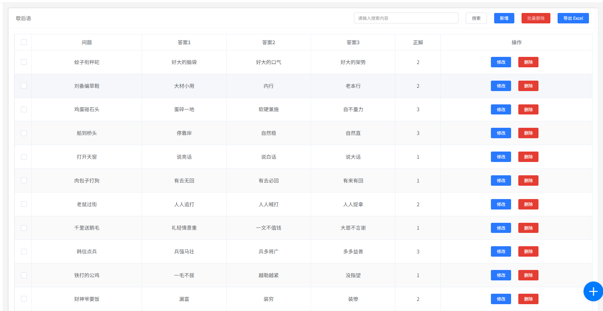The image size is (603, 311).
Task: Export the table with 导出 Excel
Action: tap(573, 18)
